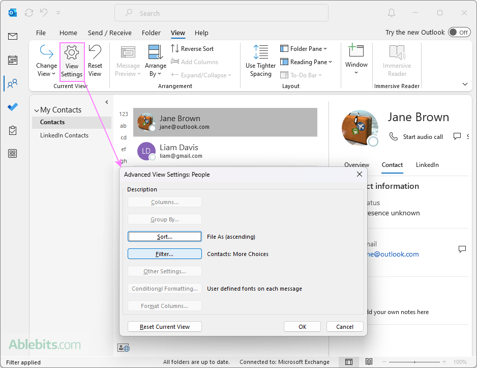Collapse the My Contacts group
The image size is (477, 368).
point(37,110)
